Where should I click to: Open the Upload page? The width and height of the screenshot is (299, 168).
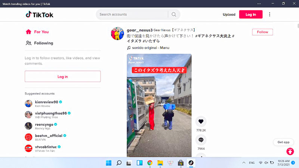click(x=229, y=15)
